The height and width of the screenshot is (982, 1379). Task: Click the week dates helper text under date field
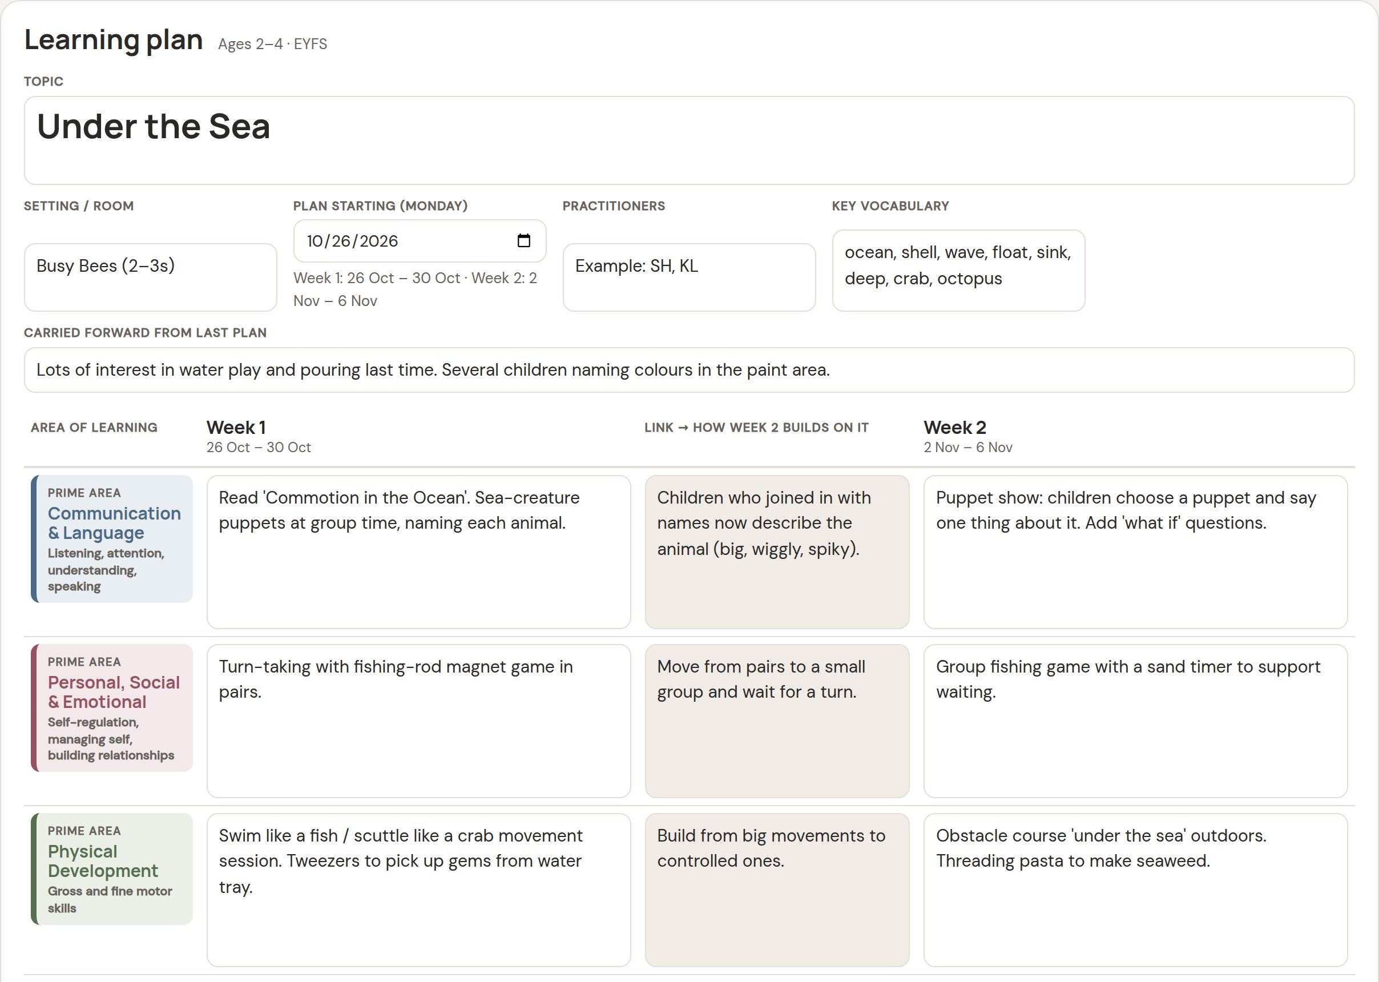(x=416, y=289)
